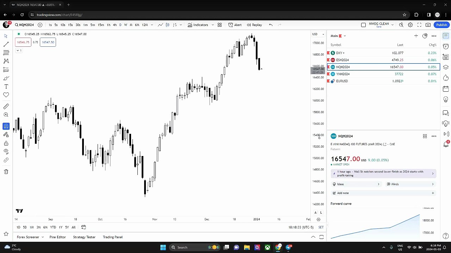Open the hotlists flame panel

pos(446,78)
